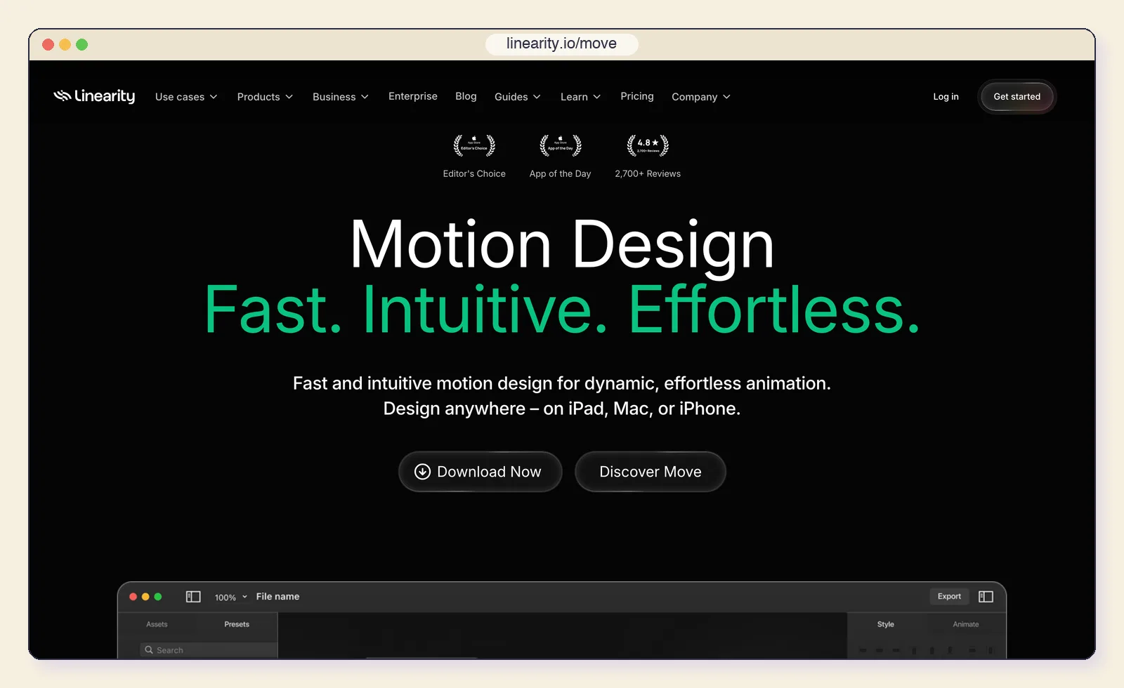
Task: Switch to the Assets tab
Action: tap(157, 624)
